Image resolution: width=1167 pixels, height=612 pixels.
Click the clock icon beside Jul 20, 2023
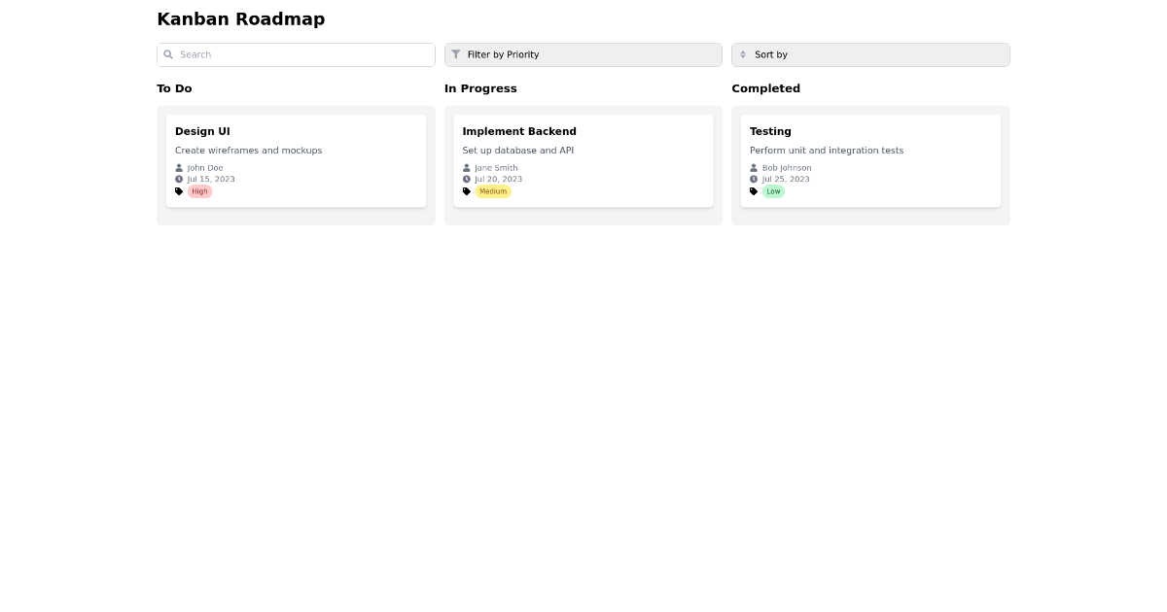(467, 179)
